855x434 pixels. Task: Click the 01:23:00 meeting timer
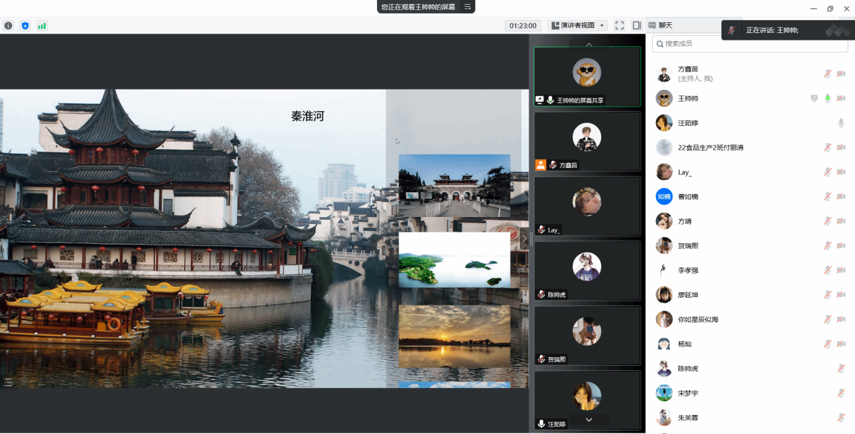click(x=523, y=26)
